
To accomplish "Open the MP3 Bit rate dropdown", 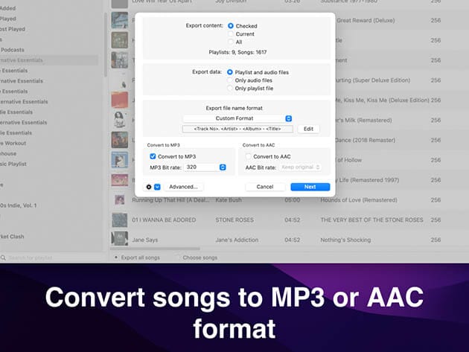I will [200, 167].
